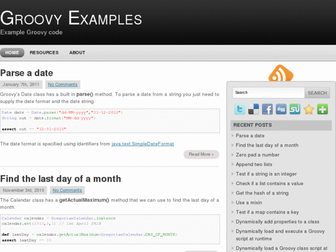The width and height of the screenshot is (336, 252).
Task: Open the Resources menu item
Action: coord(44,53)
